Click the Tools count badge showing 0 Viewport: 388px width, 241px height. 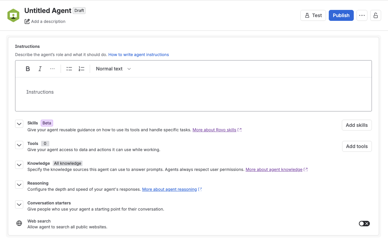(x=45, y=144)
